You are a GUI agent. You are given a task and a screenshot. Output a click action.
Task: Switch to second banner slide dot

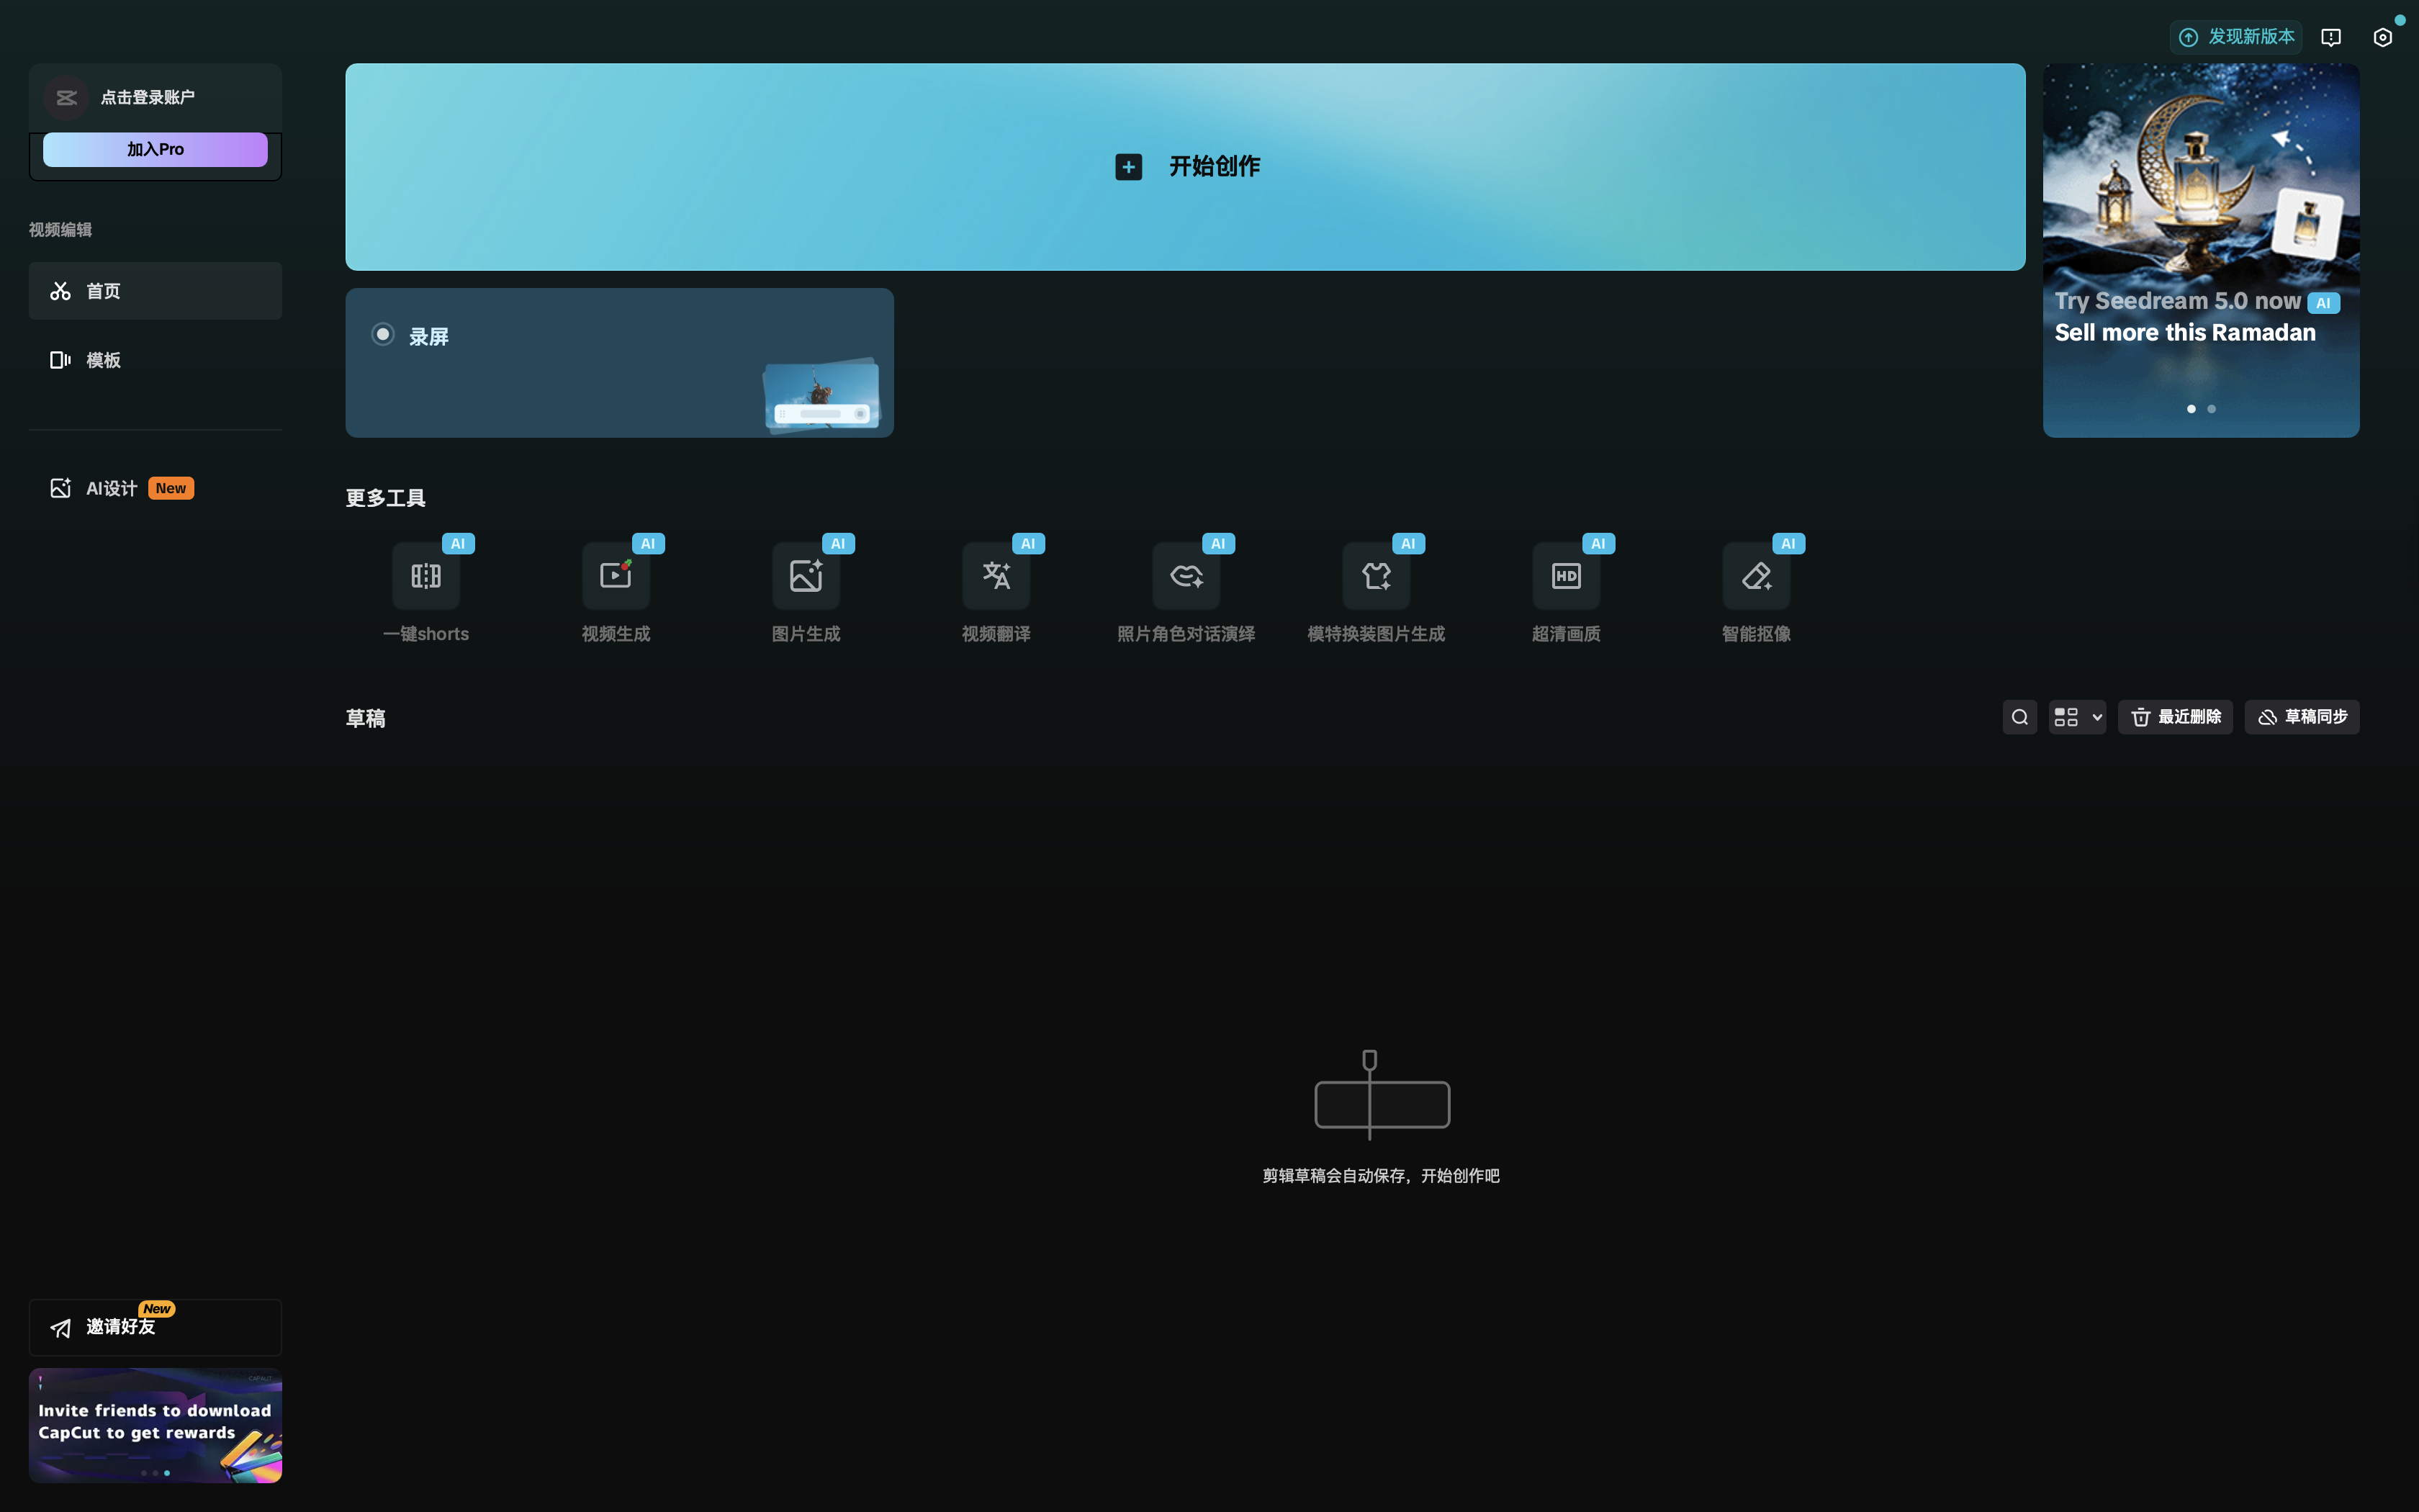coord(2211,409)
